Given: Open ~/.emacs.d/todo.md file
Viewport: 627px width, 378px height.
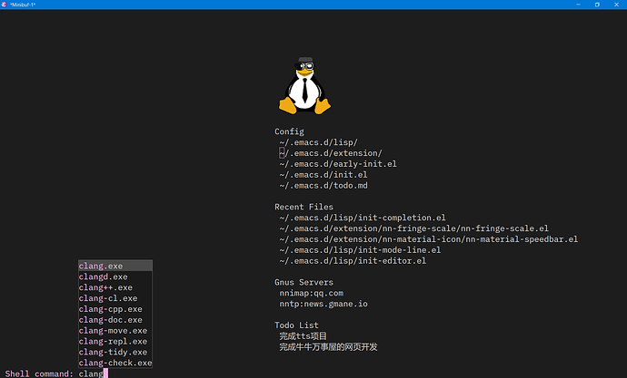Looking at the screenshot, I should 323,186.
